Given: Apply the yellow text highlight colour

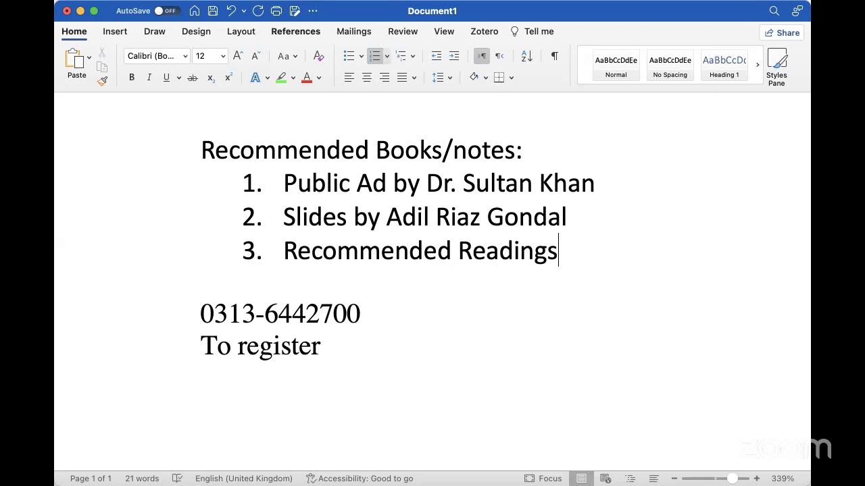Looking at the screenshot, I should point(281,78).
